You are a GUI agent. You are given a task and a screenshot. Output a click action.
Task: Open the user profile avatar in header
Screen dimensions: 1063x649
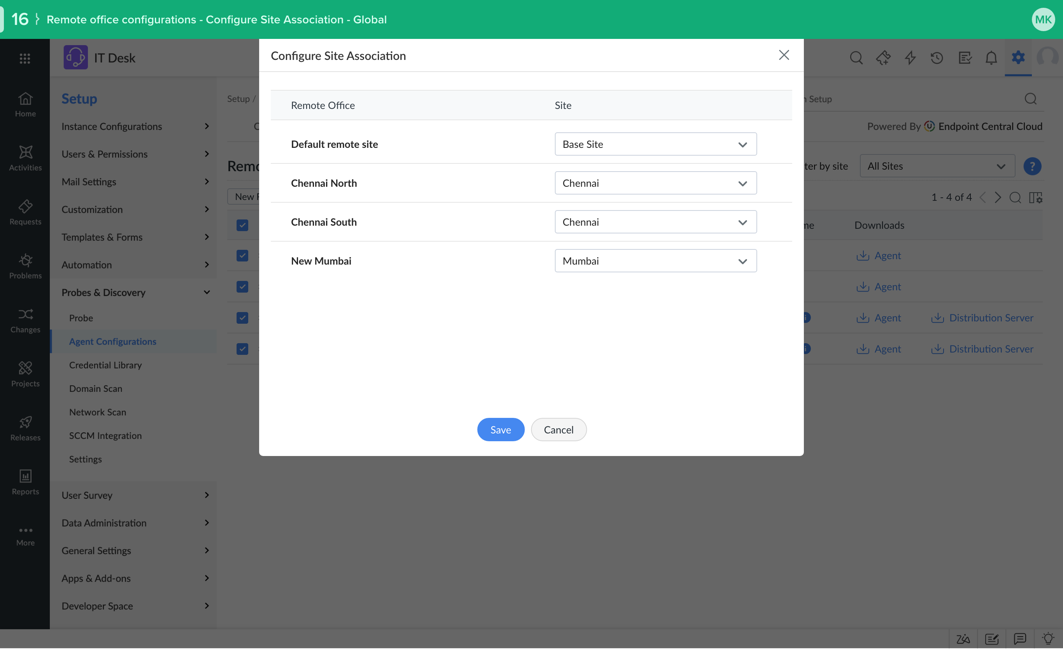click(x=1047, y=58)
